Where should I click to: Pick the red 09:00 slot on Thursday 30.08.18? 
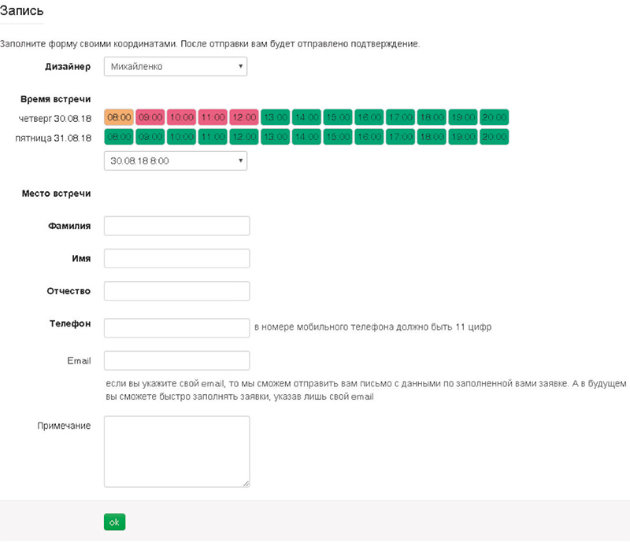150,117
